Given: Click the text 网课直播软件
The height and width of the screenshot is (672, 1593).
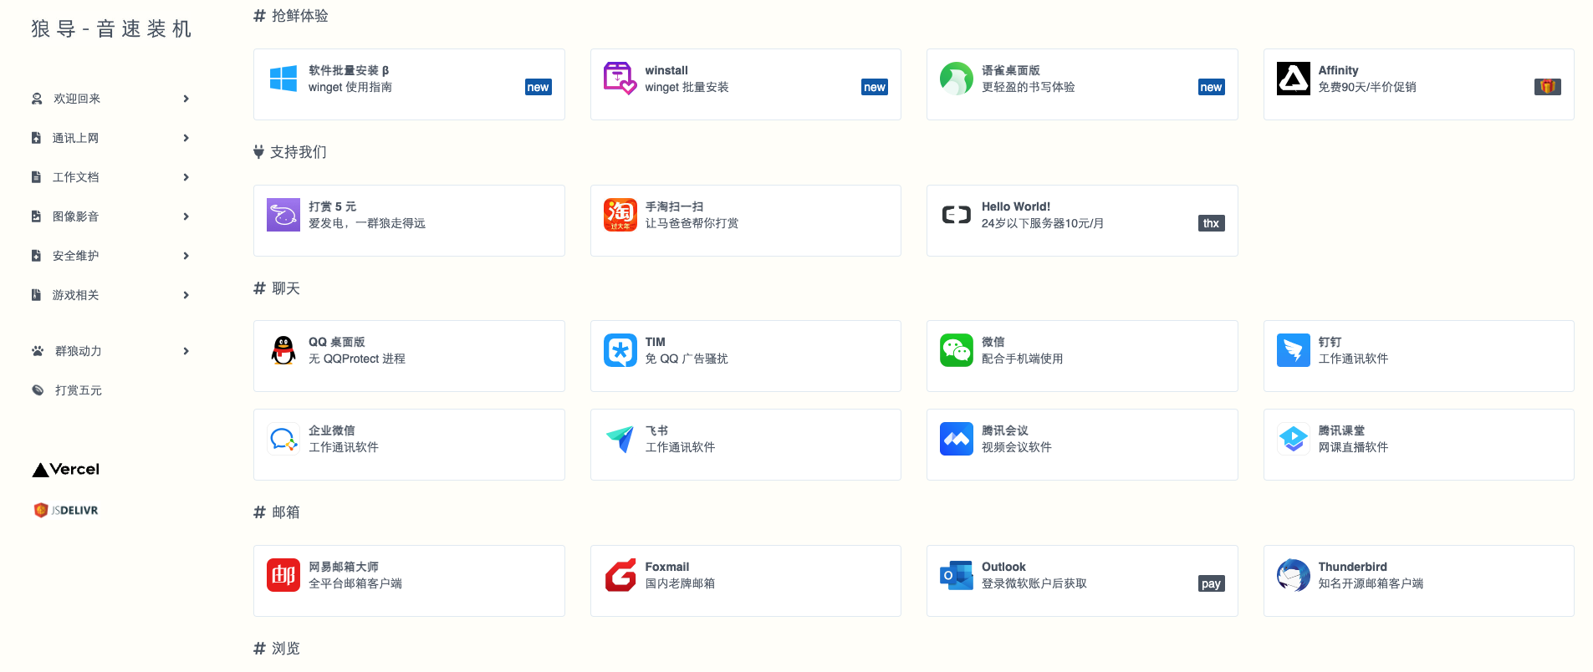Looking at the screenshot, I should (1353, 447).
